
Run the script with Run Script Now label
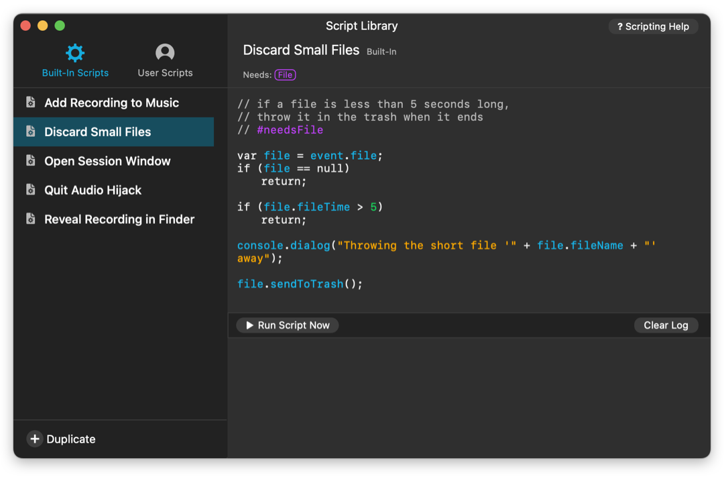pos(294,325)
